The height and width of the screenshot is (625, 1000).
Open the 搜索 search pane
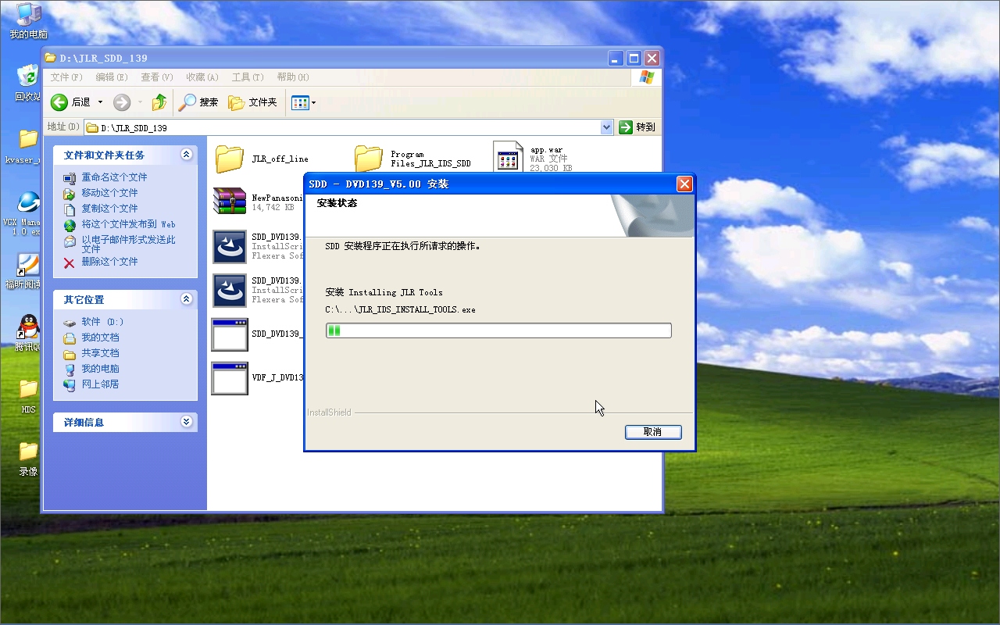click(x=198, y=102)
